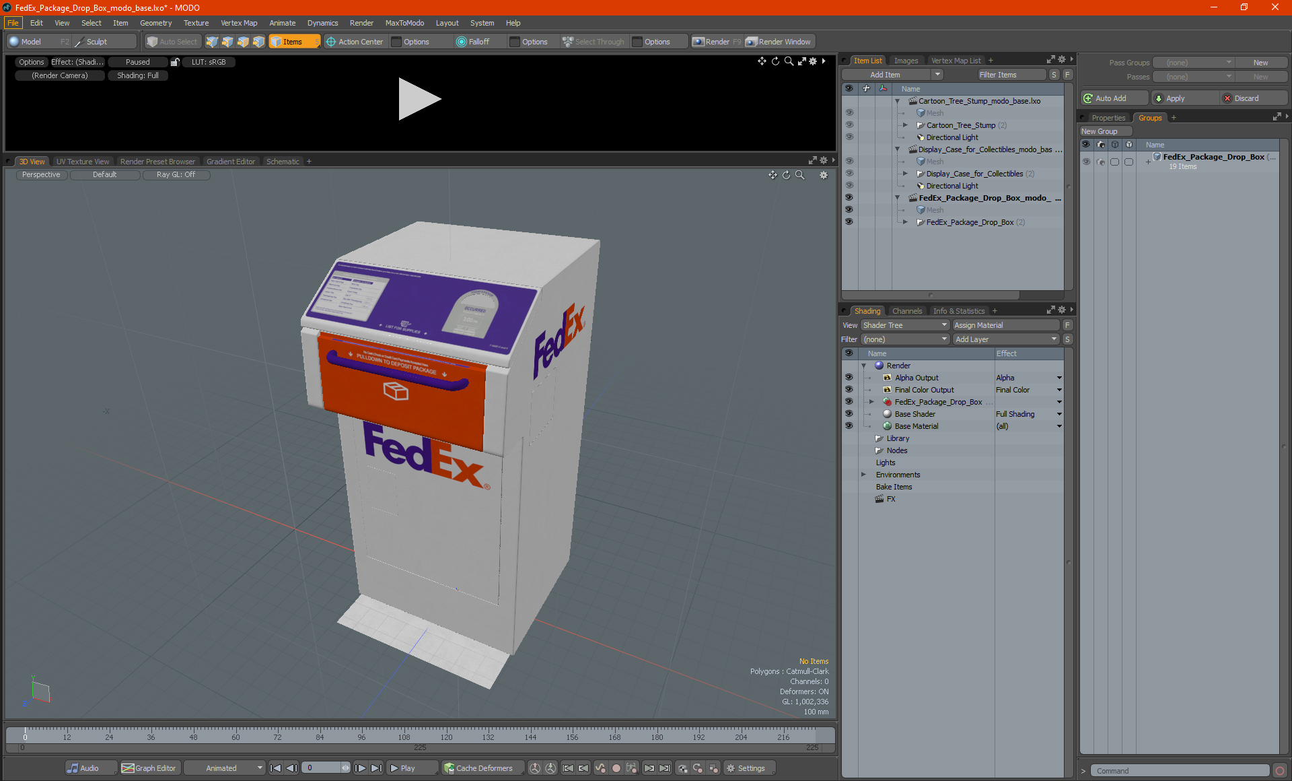
Task: Collapse the Render tree node
Action: click(863, 366)
